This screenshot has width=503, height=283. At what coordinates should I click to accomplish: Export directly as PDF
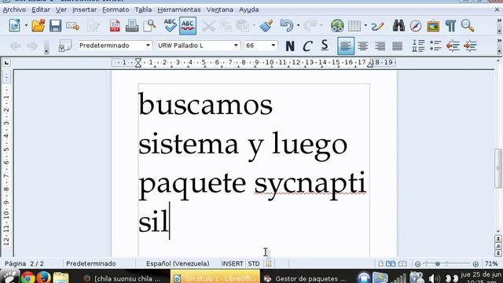click(x=115, y=25)
